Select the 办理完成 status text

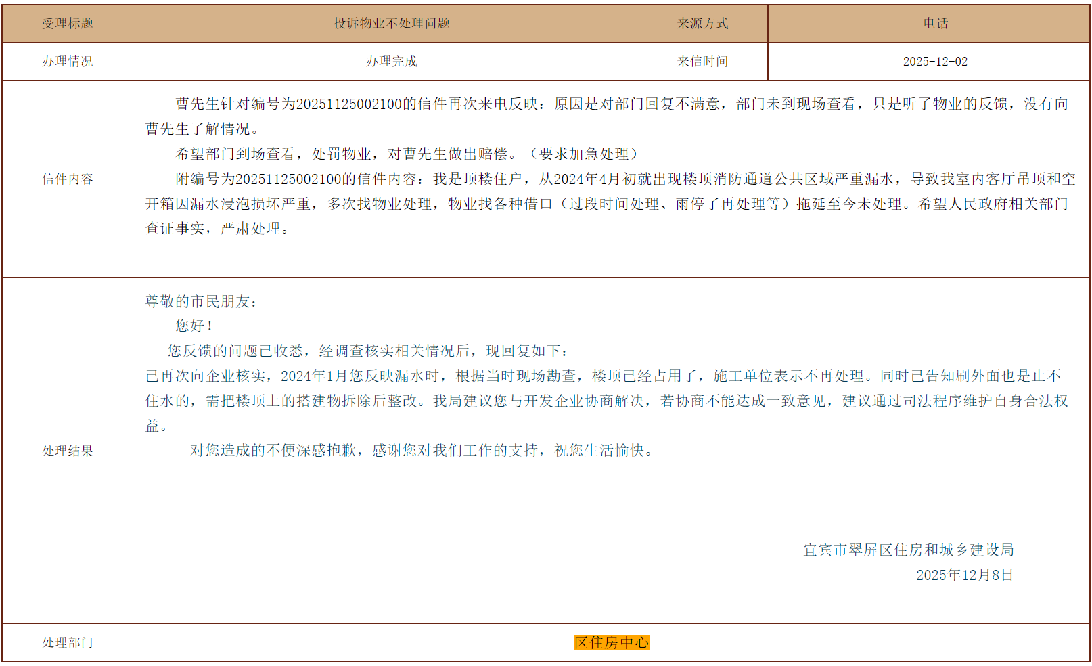[x=391, y=62]
